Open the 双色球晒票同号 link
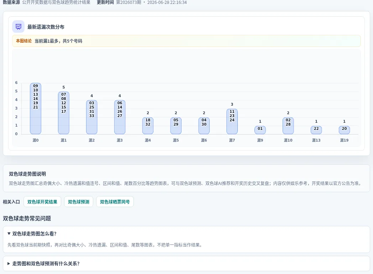Screen dimensions: 373x274 click(x=115, y=202)
